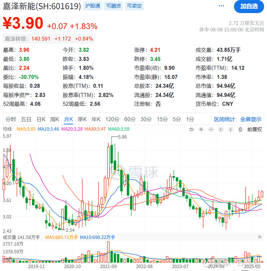Open the 嘉泽转债 convertible bond quote
Viewport: 267px width, 271px height.
[x=49, y=39]
